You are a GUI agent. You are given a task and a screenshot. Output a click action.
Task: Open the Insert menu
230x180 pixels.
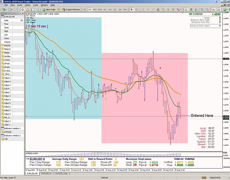tap(20, 5)
